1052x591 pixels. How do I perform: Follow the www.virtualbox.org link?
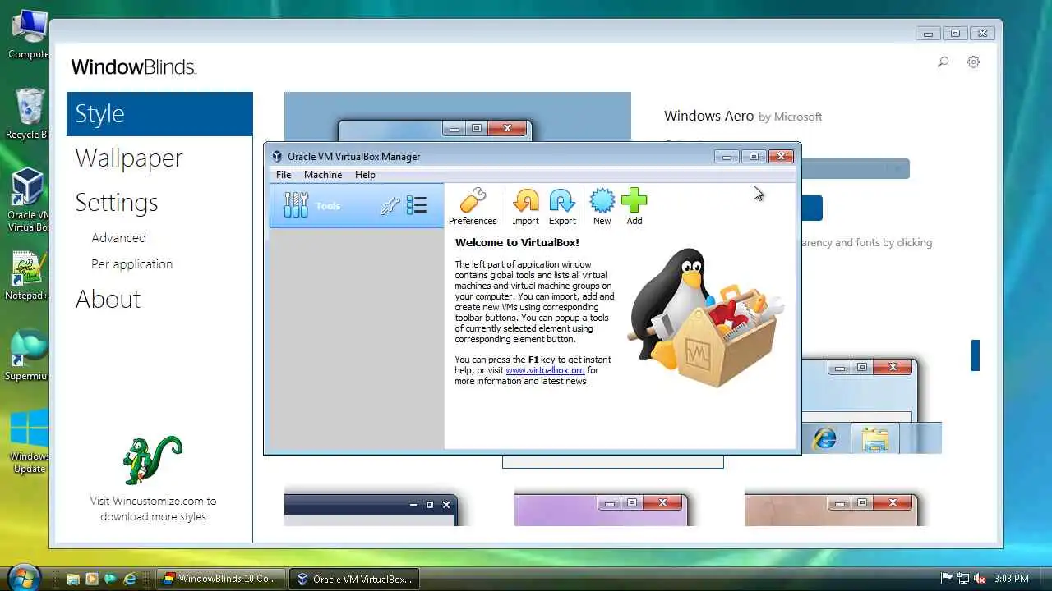tap(545, 370)
